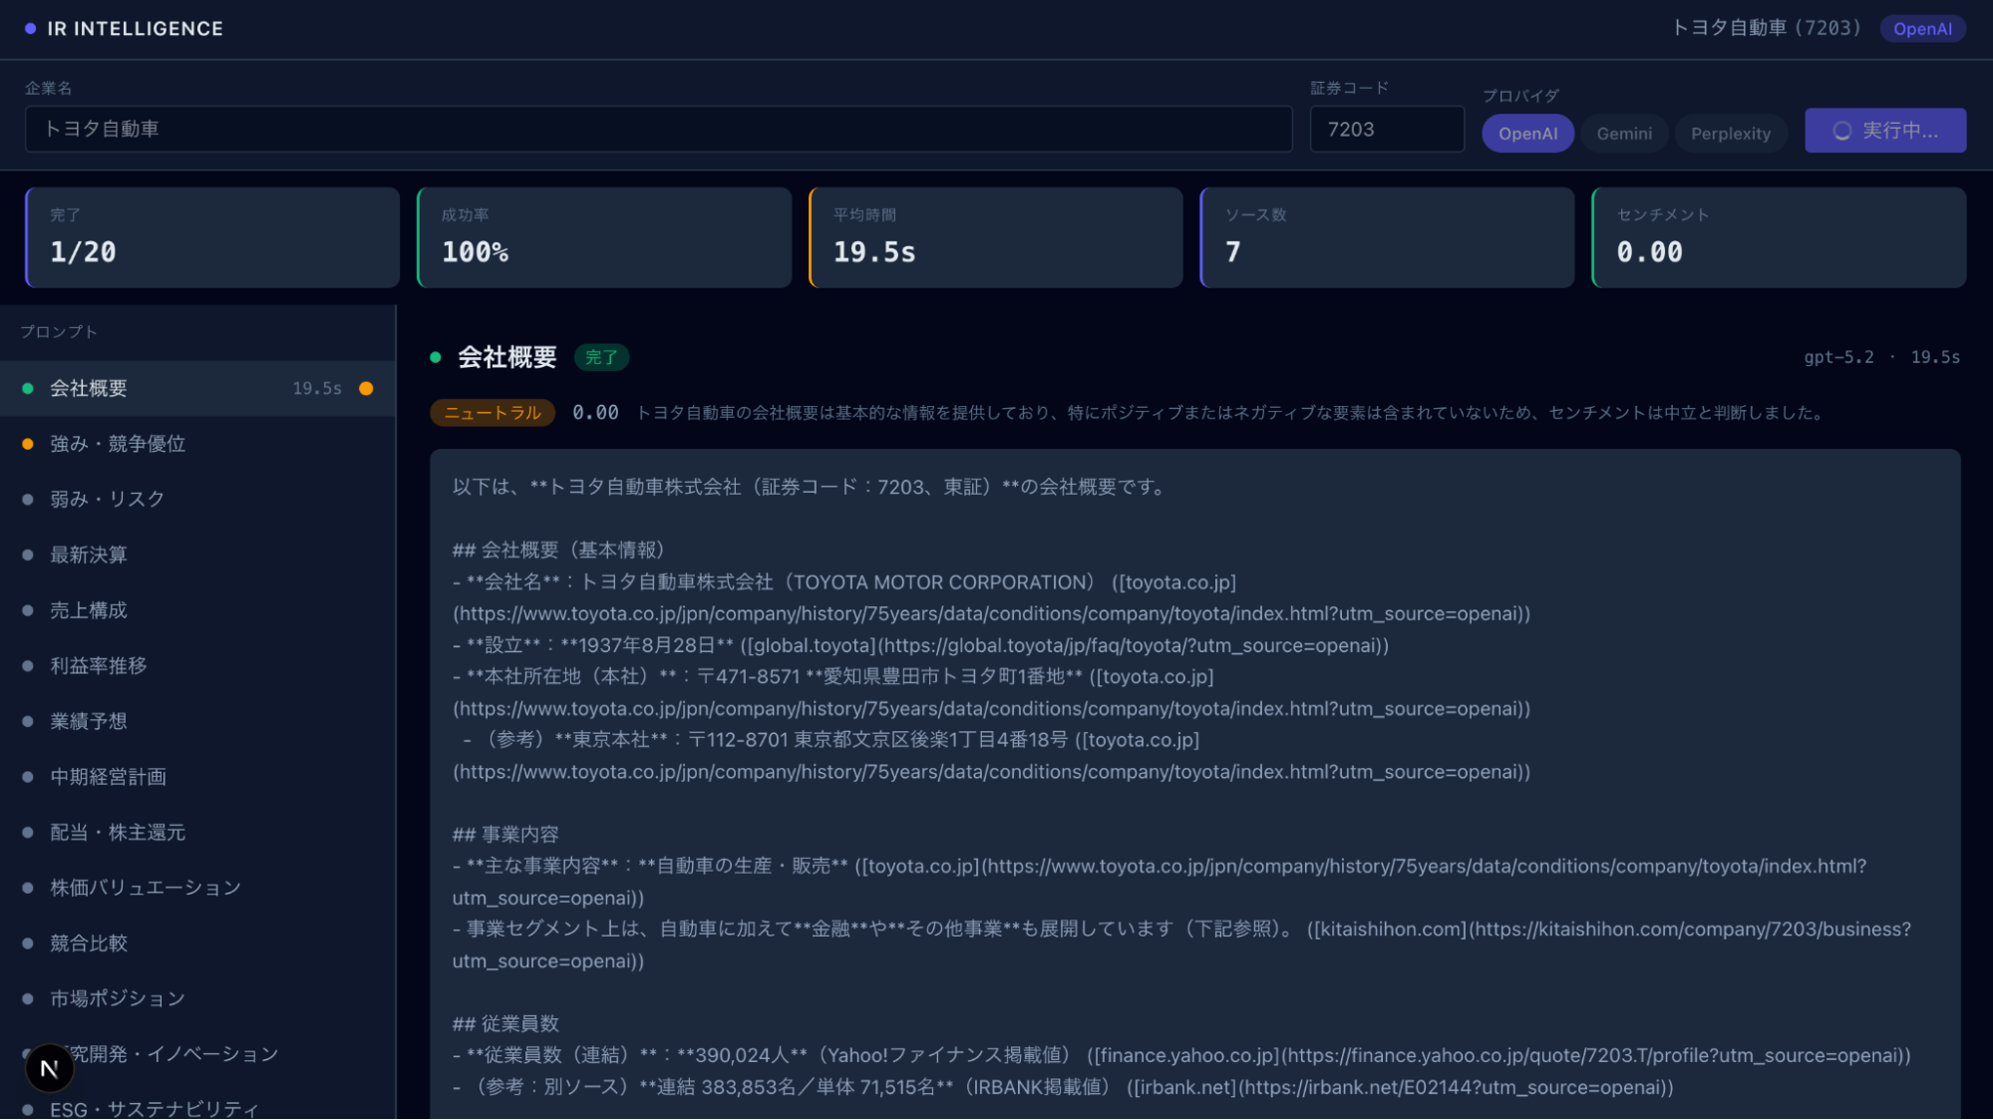This screenshot has width=1993, height=1120.
Task: Click the 完了 badge next to 会社概要
Action: coord(601,357)
